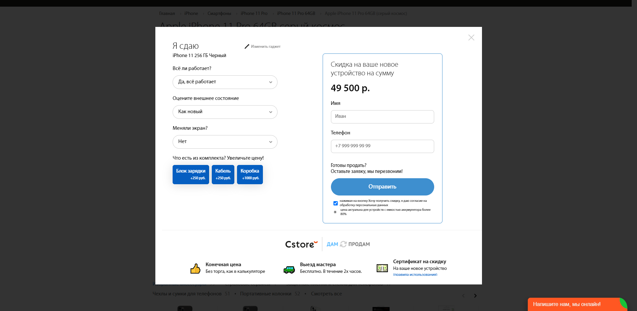Click the Сертификат на скидку heading
637x311 pixels.
click(420, 262)
